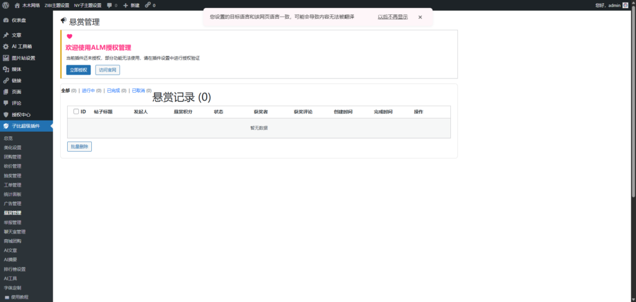Open 团购管理 submenu item
The image size is (636, 302).
coord(12,157)
